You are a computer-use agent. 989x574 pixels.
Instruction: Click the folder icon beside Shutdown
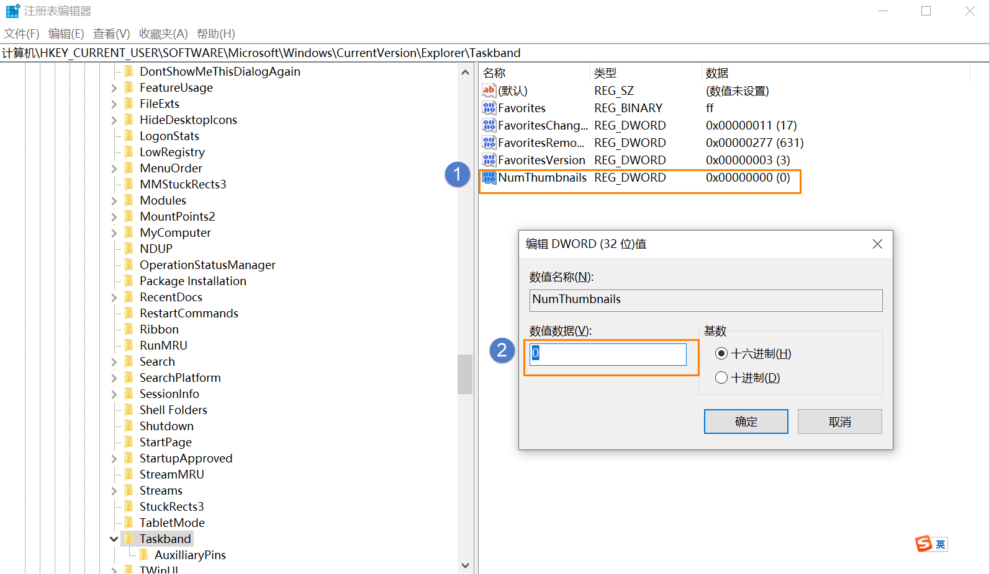coord(129,426)
